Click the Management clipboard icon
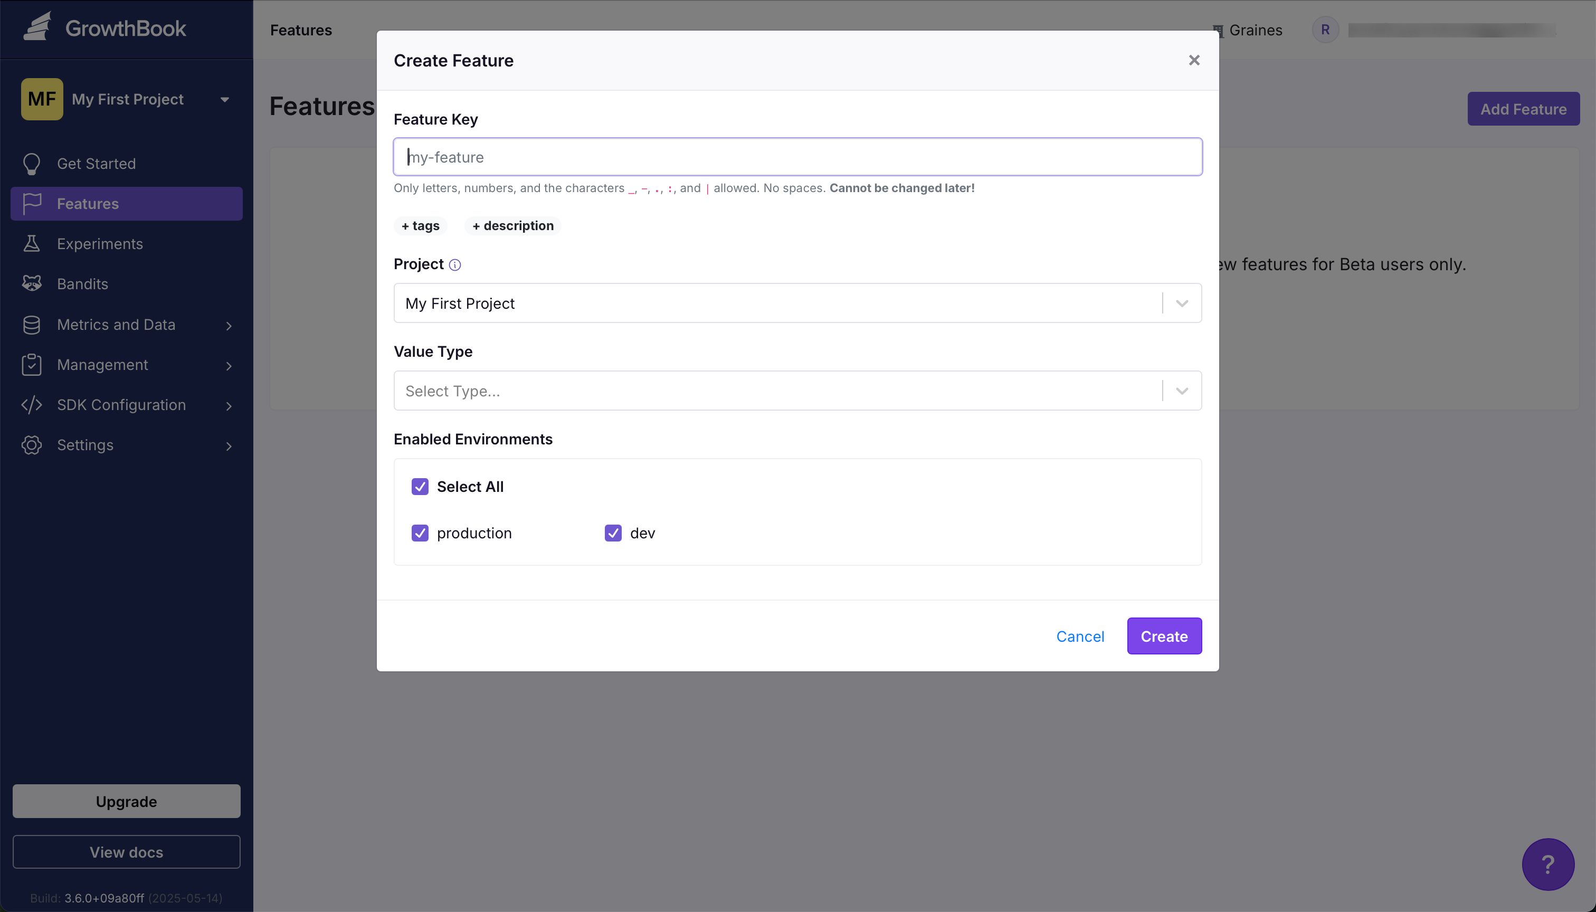Screen dimensions: 1596x912 [x=31, y=365]
